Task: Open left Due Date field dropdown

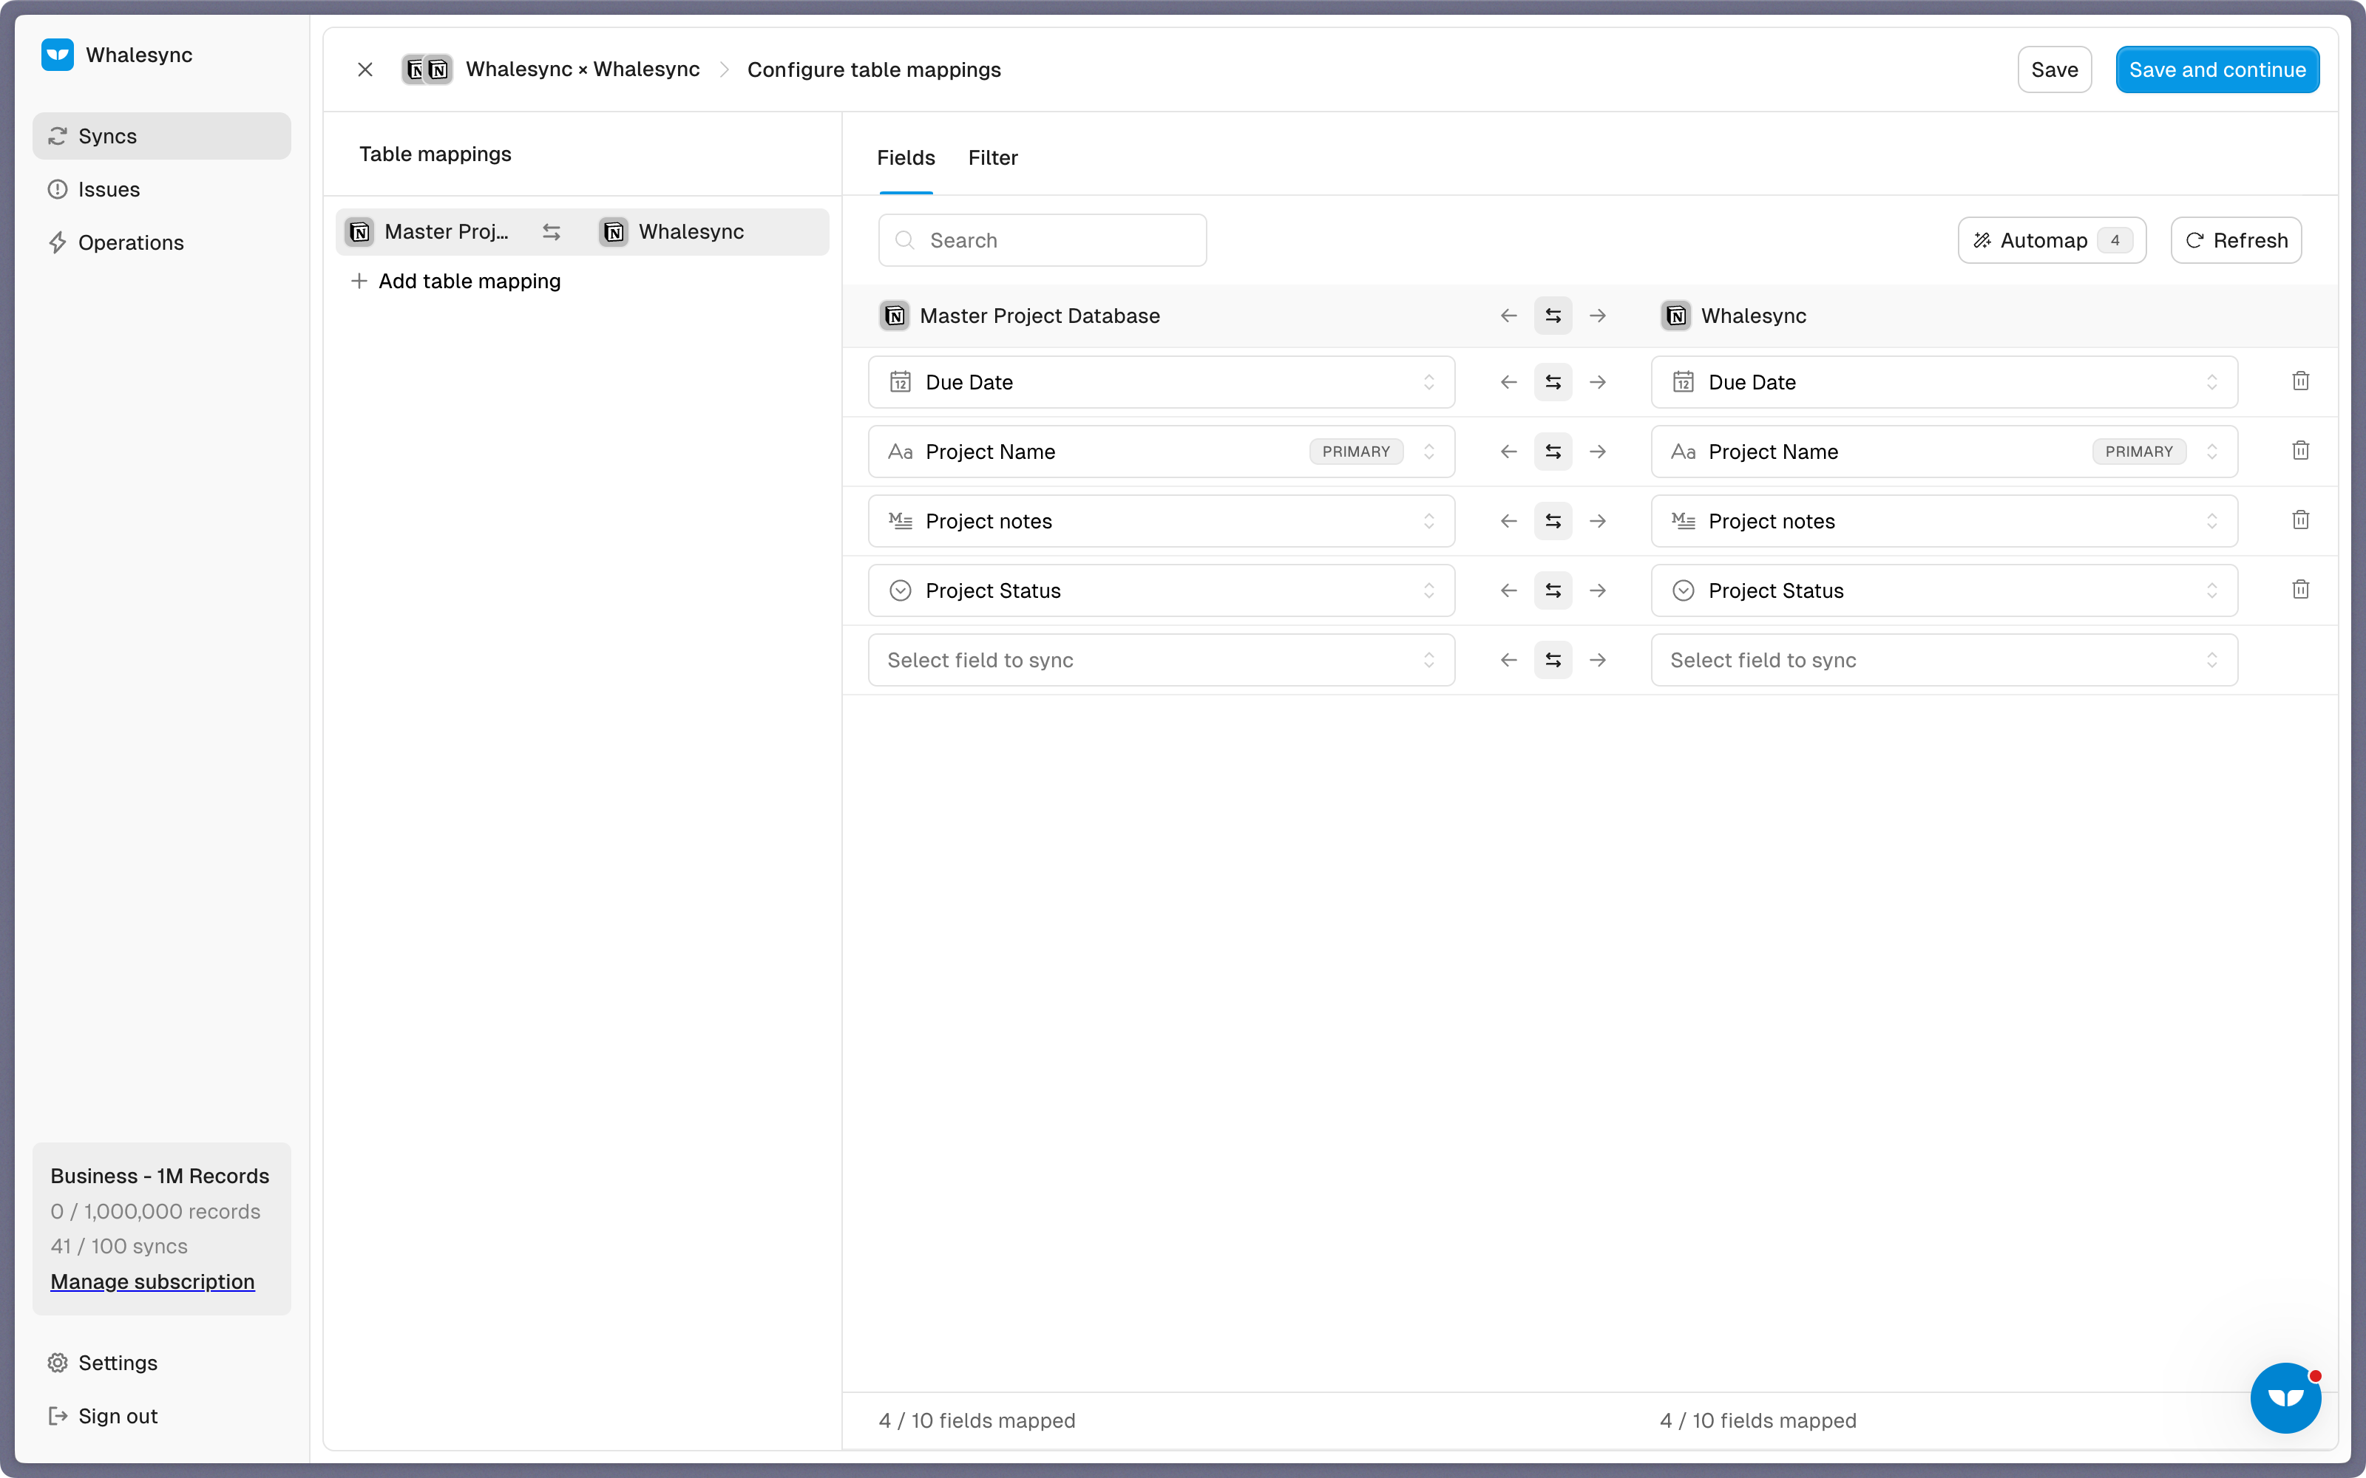Action: click(1162, 382)
